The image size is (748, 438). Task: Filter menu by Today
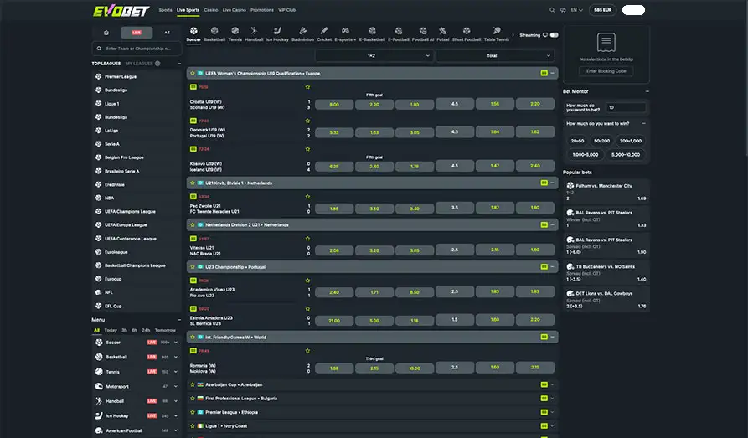111,330
